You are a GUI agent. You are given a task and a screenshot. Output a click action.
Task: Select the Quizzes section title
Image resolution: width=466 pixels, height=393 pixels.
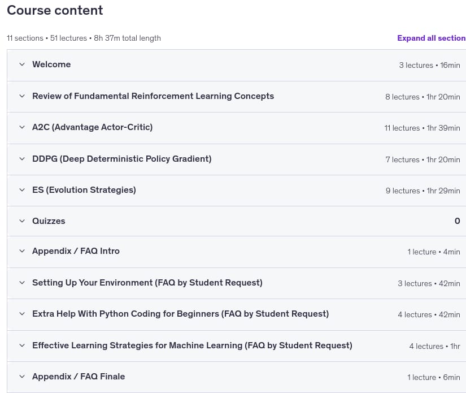point(49,221)
